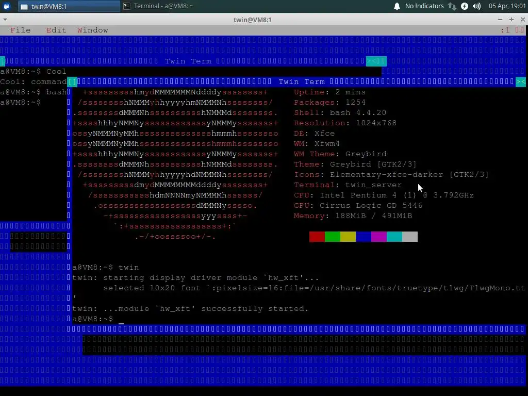Screen dimensions: 528x396
Task: Click 'Cool: command' in the back terminal
Action: 34,82
